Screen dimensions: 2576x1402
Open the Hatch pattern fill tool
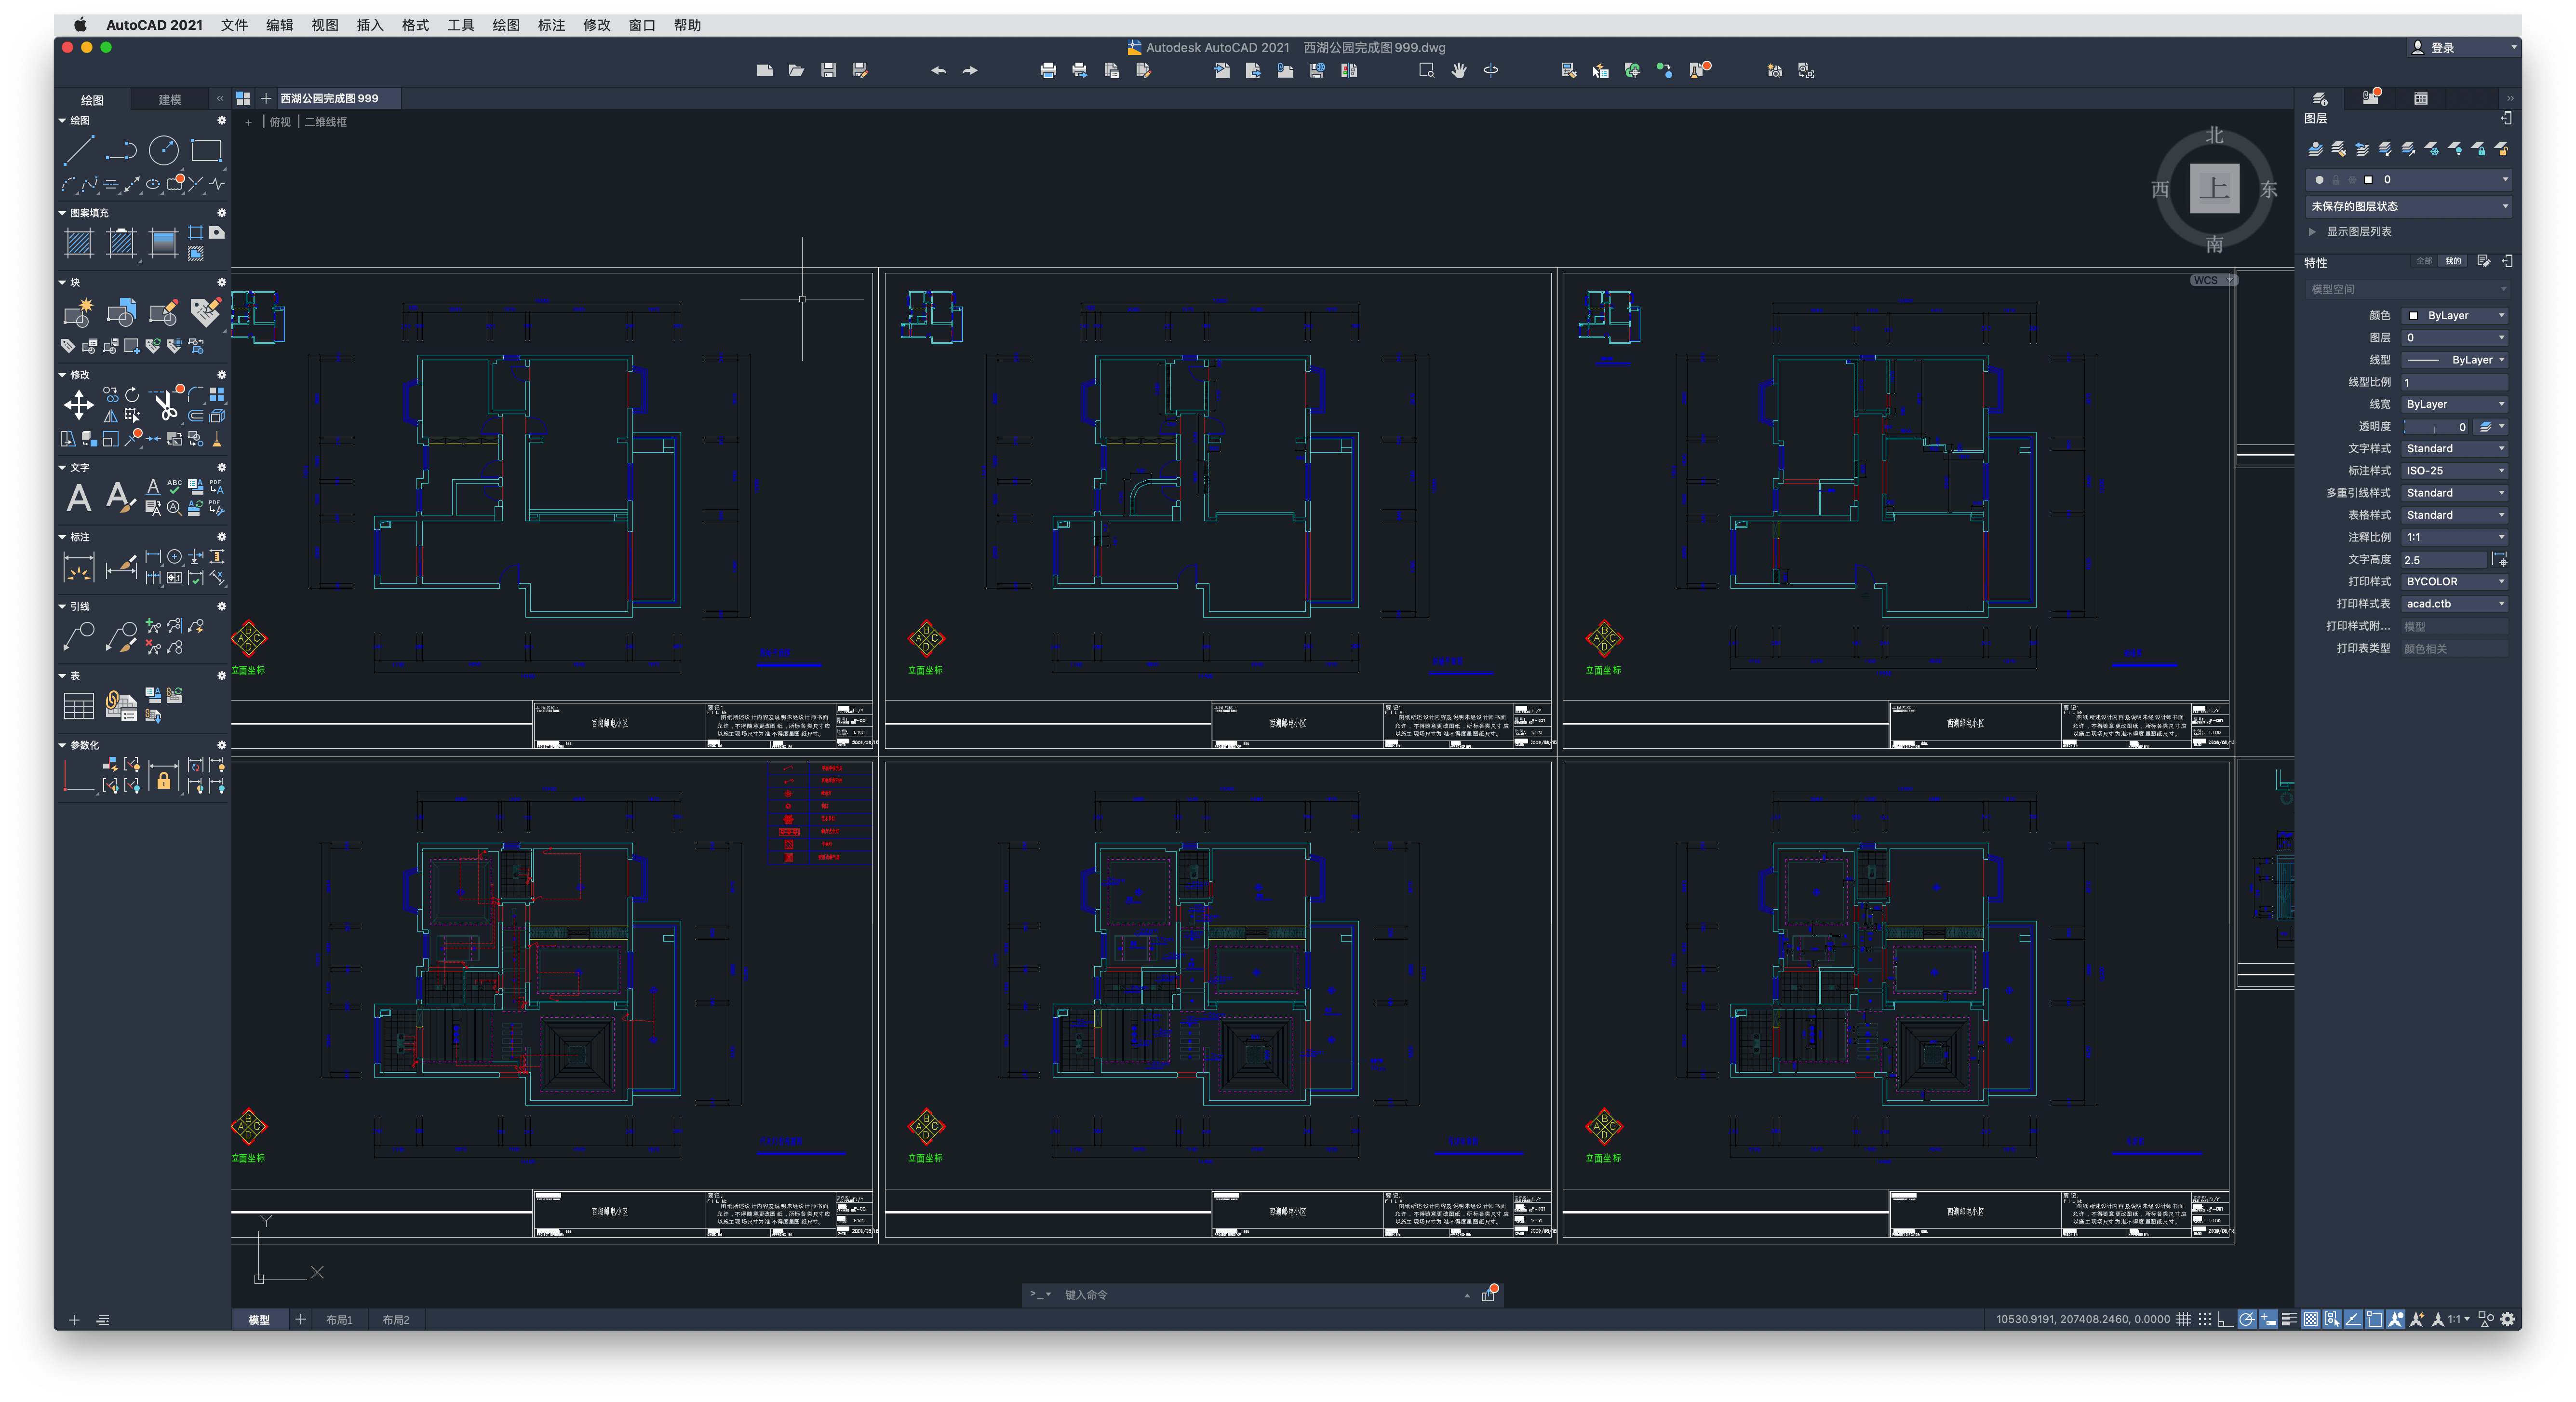[x=78, y=243]
